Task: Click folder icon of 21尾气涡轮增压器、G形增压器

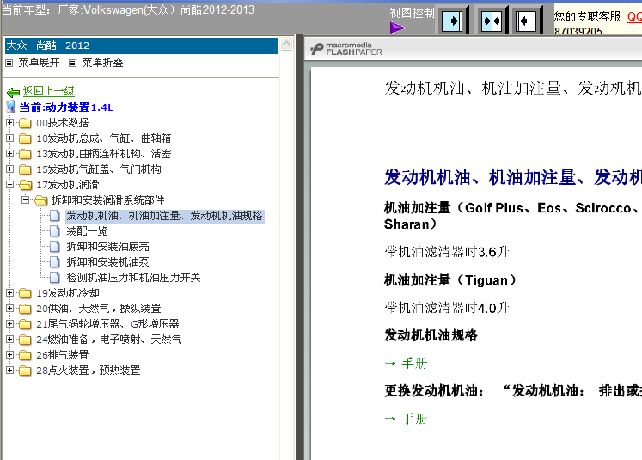Action: point(25,324)
